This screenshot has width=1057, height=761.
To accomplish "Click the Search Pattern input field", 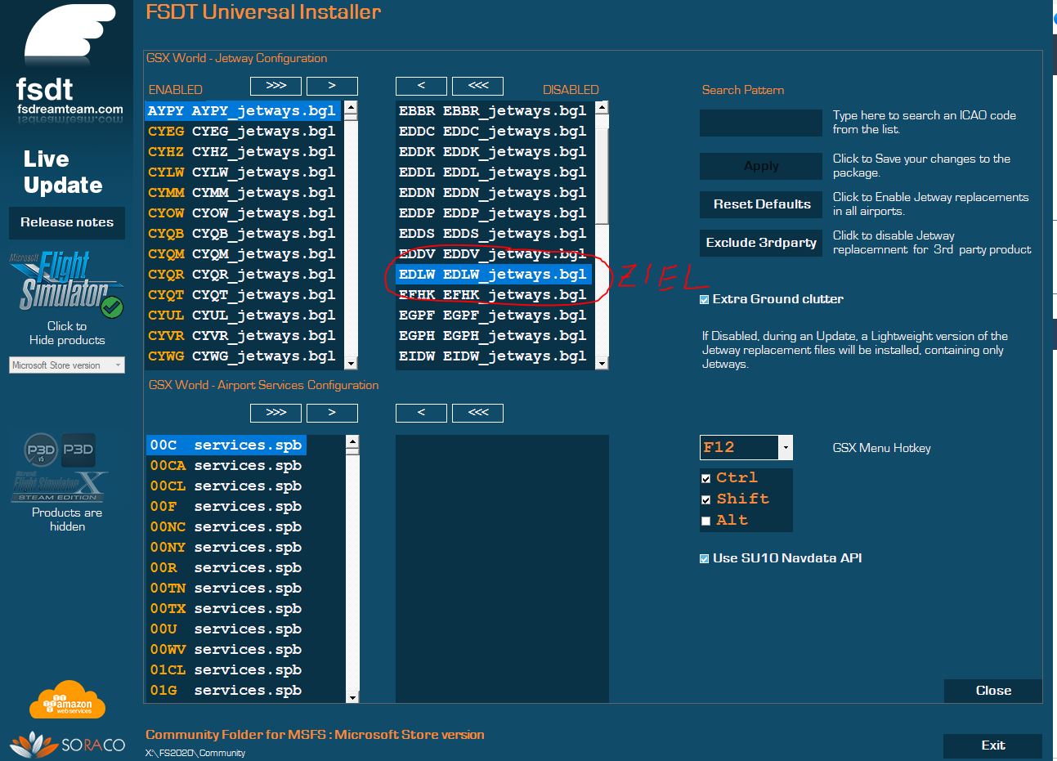I will (761, 123).
